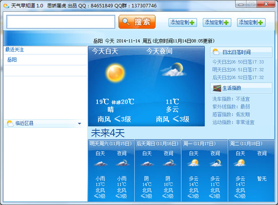Click 后天日出06:52日落17:32 line

pyautogui.click(x=238, y=78)
